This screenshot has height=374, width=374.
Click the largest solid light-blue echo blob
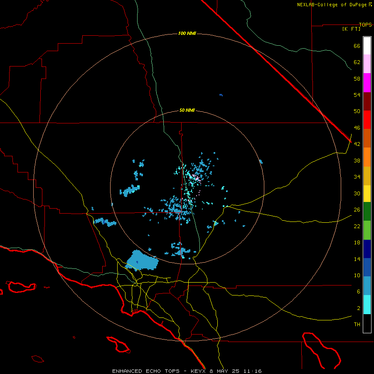pyautogui.click(x=142, y=261)
